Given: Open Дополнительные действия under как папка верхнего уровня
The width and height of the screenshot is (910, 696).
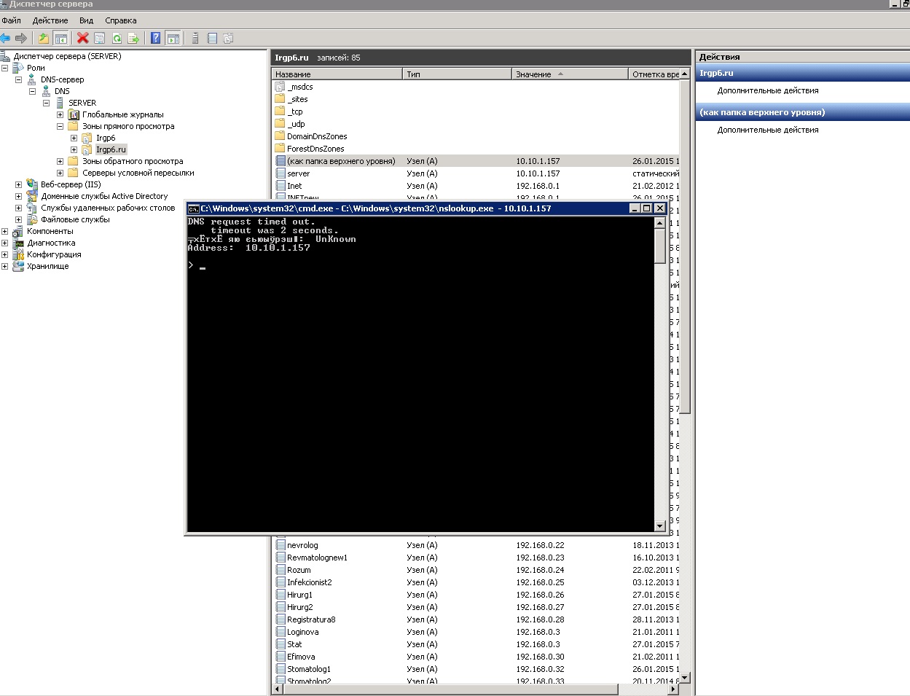Looking at the screenshot, I should (768, 130).
